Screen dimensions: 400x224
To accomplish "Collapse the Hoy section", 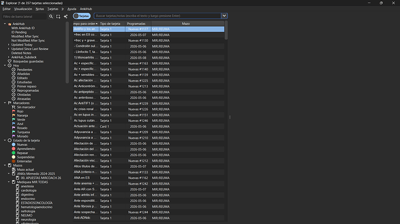I will pos(5,65).
